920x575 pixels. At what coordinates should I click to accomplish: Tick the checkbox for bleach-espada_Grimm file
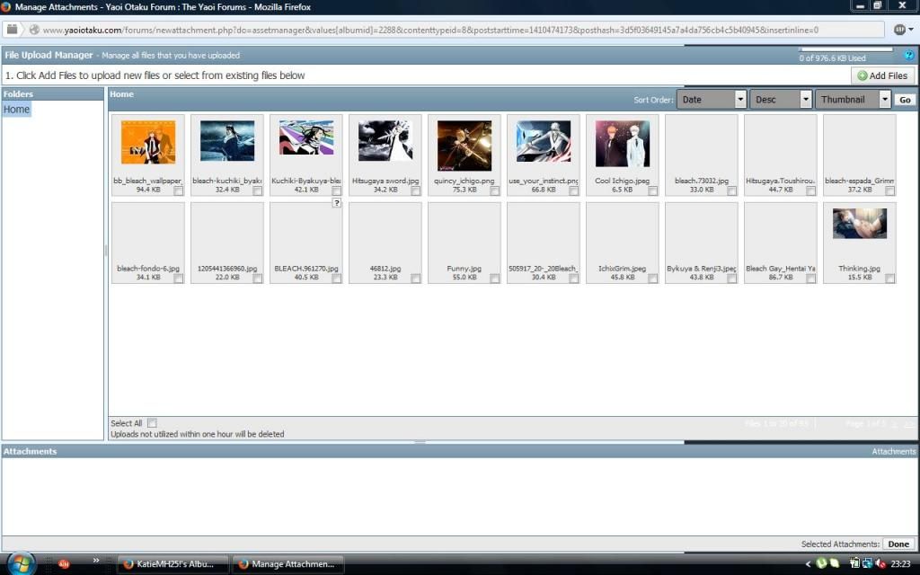(x=890, y=190)
